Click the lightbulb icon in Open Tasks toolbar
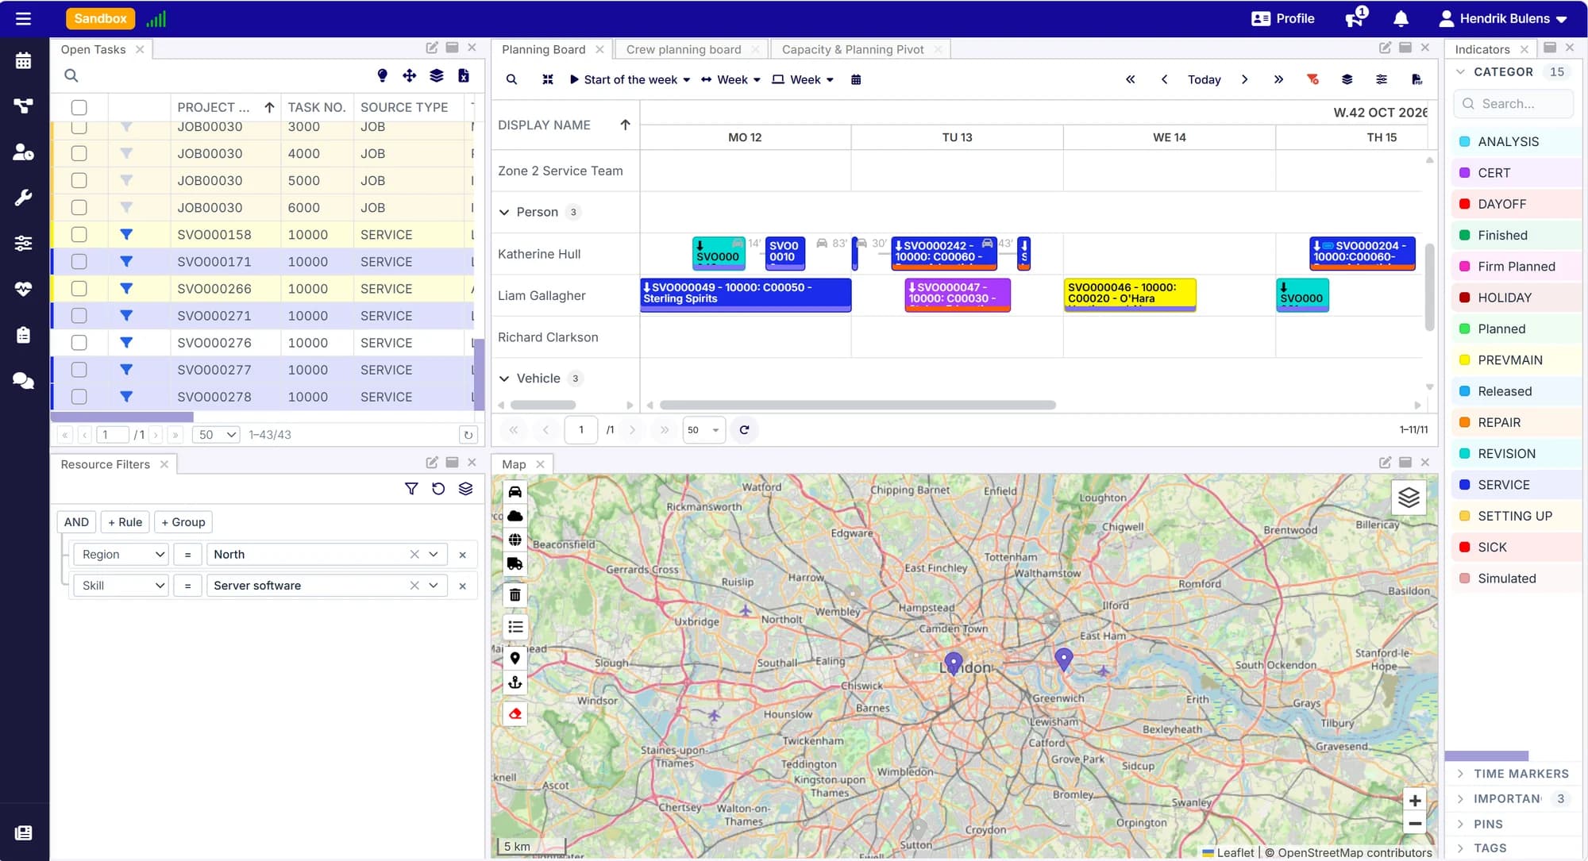This screenshot has height=861, width=1588. point(383,75)
